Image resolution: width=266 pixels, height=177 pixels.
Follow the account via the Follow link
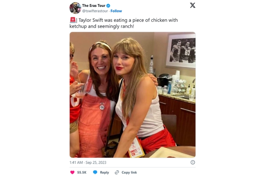[x=116, y=11]
